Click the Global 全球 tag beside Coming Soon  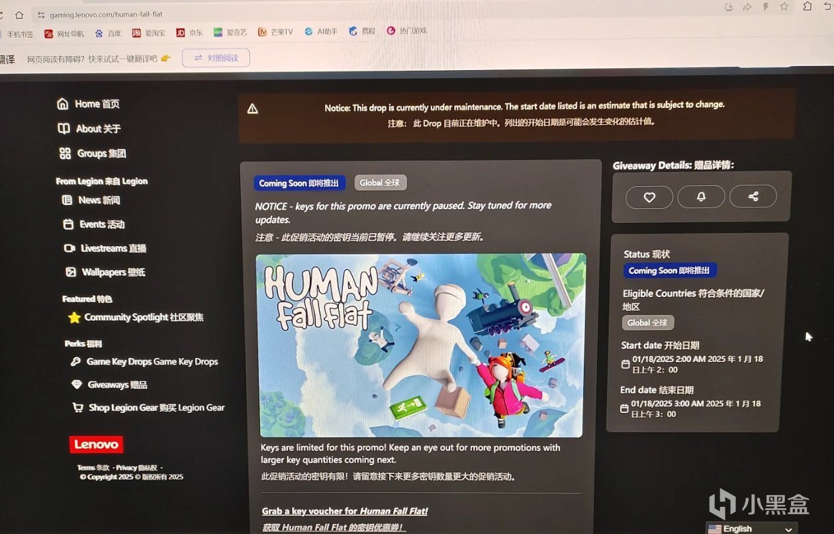[x=381, y=183]
